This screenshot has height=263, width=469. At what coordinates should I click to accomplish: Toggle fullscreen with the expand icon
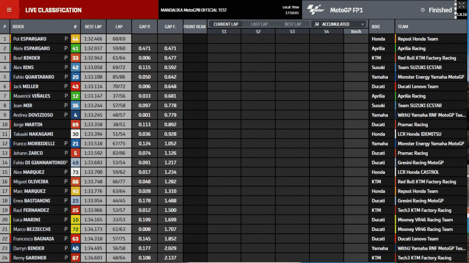pos(461,5)
